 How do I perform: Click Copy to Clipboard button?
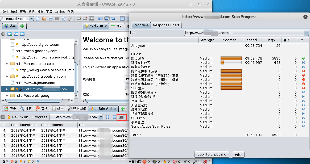coord(212,154)
